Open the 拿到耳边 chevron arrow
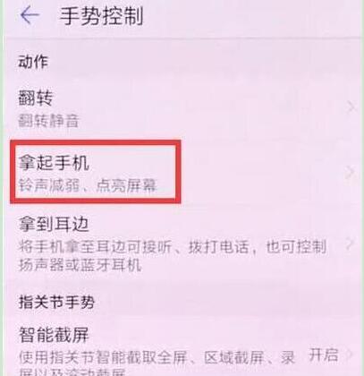 (351, 244)
